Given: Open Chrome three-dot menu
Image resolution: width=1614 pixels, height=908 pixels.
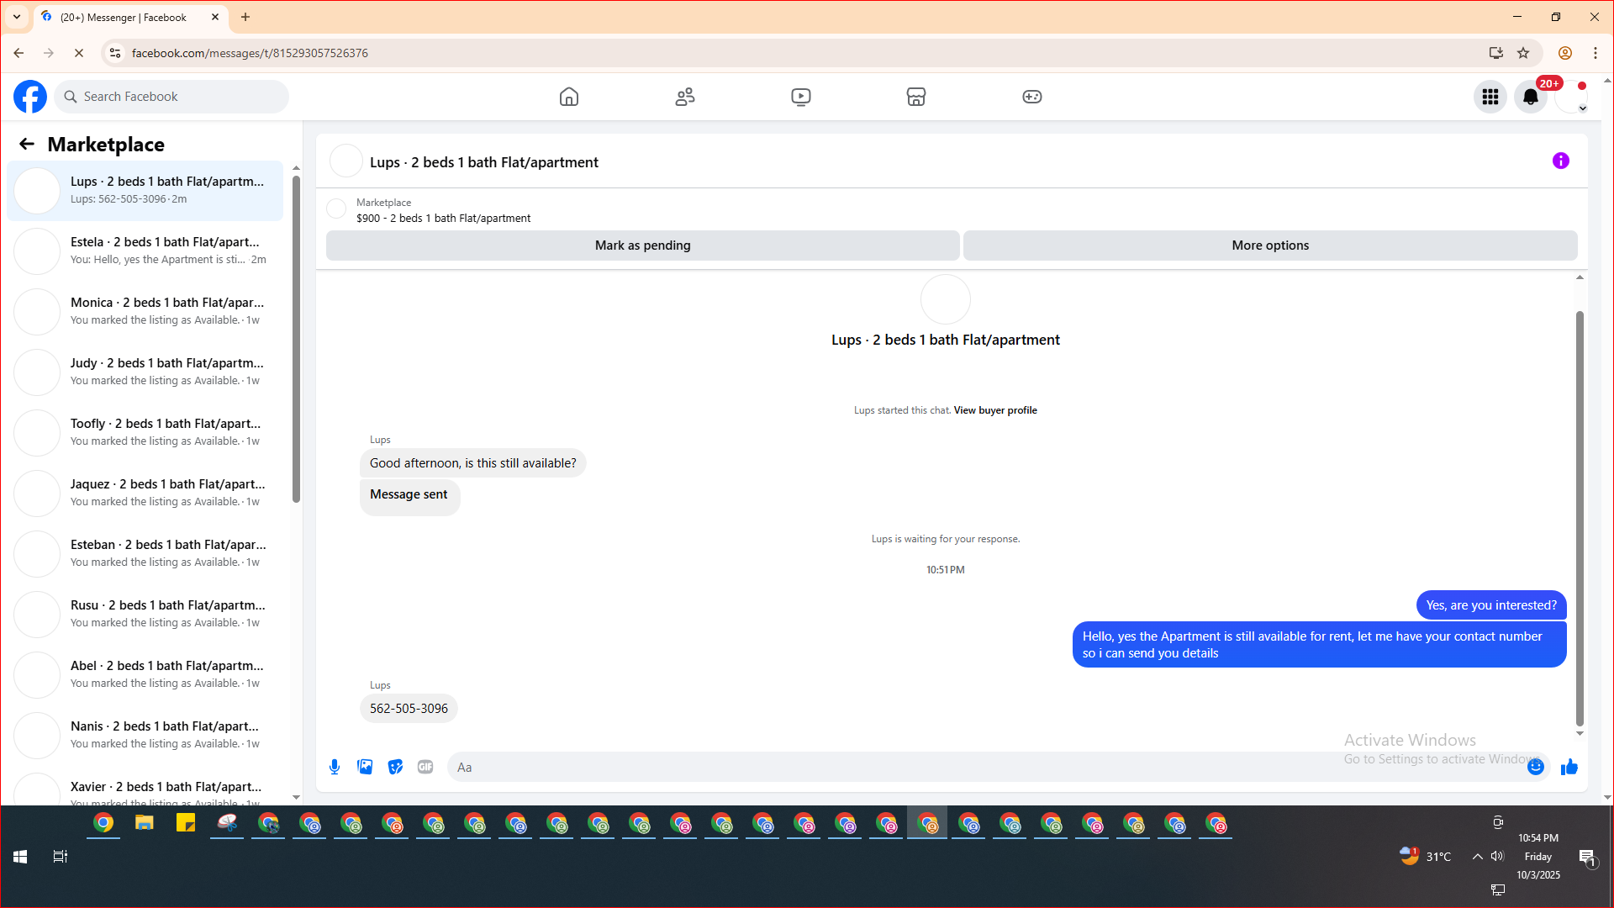Looking at the screenshot, I should click(1596, 53).
